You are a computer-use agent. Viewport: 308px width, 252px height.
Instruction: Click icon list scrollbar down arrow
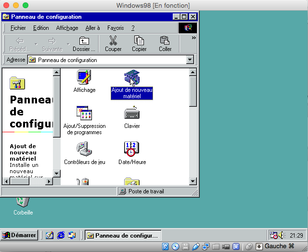click(x=193, y=181)
